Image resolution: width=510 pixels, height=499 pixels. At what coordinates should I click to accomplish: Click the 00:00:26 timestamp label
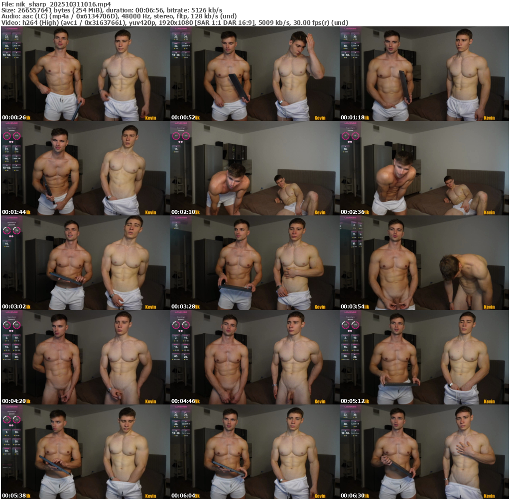coord(14,118)
